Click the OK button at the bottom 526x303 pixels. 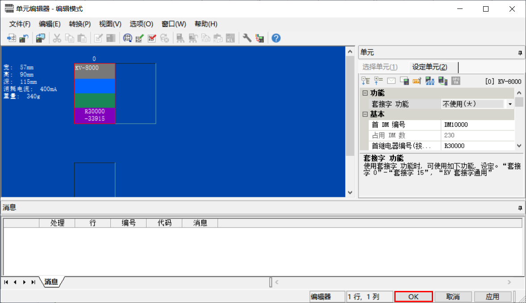(x=413, y=296)
